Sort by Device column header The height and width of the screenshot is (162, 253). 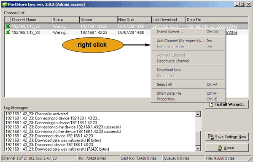pos(98,20)
